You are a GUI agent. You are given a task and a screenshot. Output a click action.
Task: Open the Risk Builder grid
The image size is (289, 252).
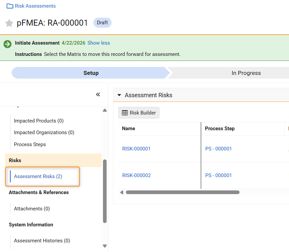[139, 113]
